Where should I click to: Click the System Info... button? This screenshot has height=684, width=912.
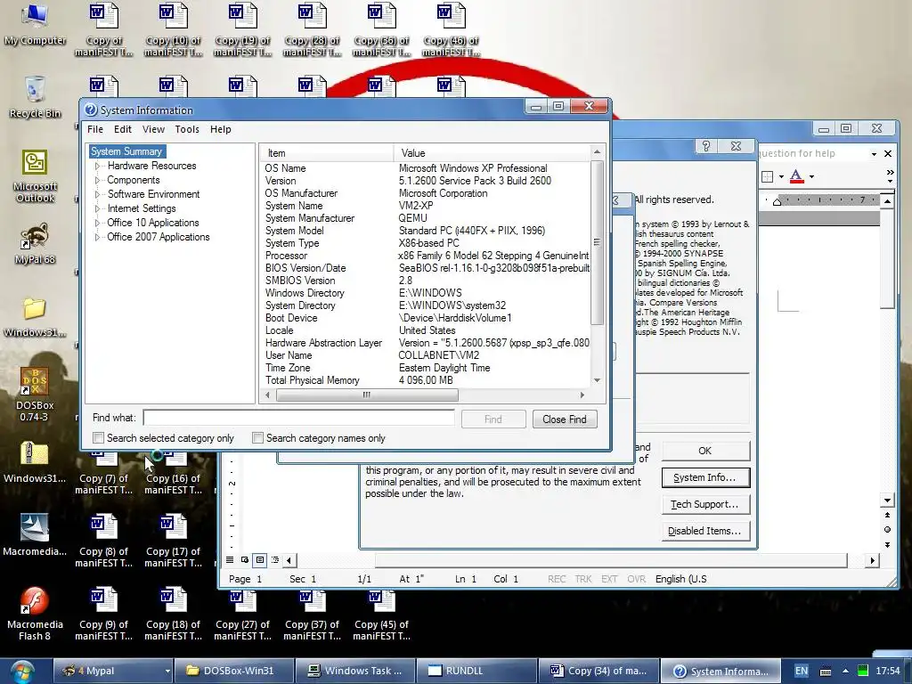(705, 477)
